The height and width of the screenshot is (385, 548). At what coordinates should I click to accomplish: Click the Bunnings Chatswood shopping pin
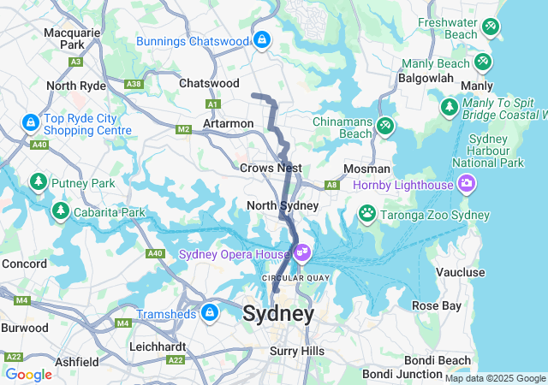click(262, 40)
